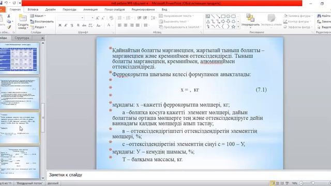Select the five-point star shape
The image size is (331, 186).
pos(233,27)
